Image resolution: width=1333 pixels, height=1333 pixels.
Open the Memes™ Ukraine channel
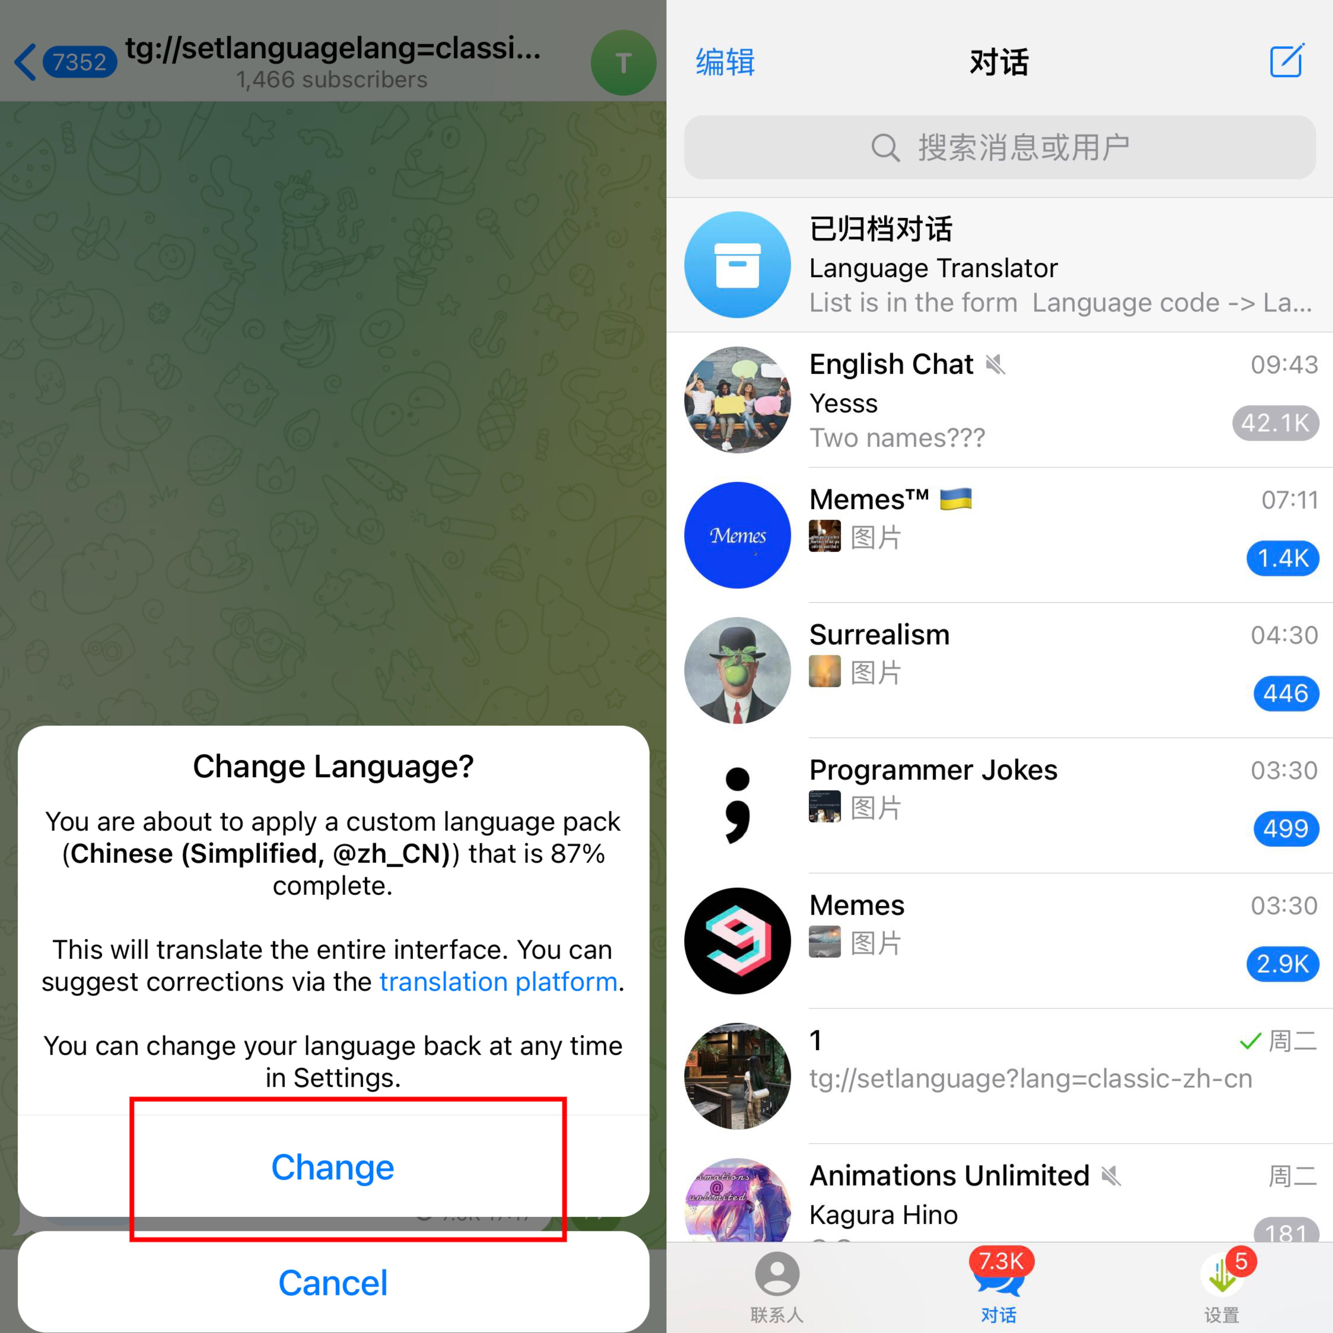(x=1000, y=534)
